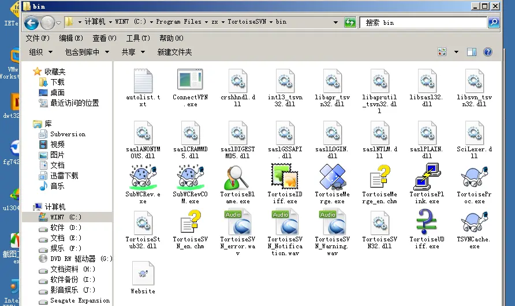This screenshot has width=515, height=306.
Task: Select the saslCRAMMD5.dll file icon
Action: (190, 133)
